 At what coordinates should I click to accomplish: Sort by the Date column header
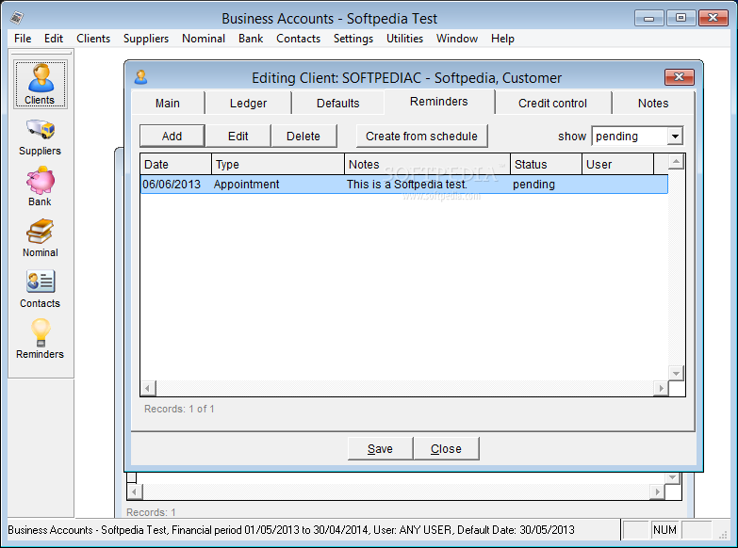click(175, 164)
